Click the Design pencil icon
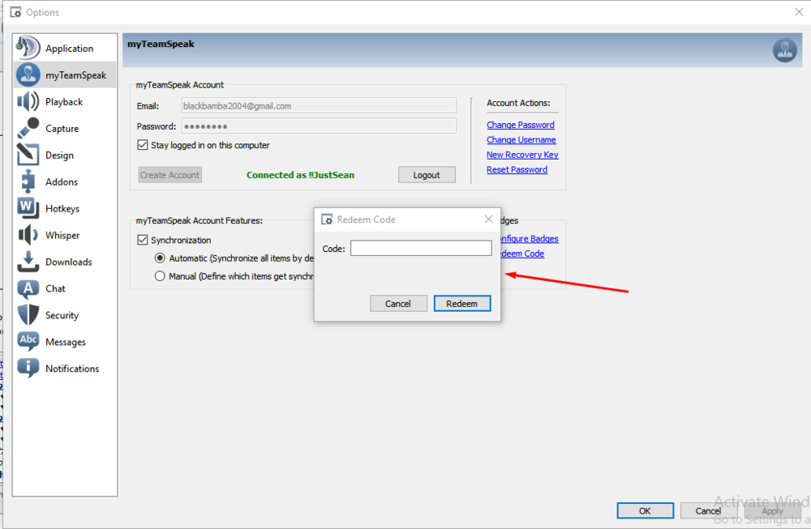The image size is (811, 529). (28, 156)
